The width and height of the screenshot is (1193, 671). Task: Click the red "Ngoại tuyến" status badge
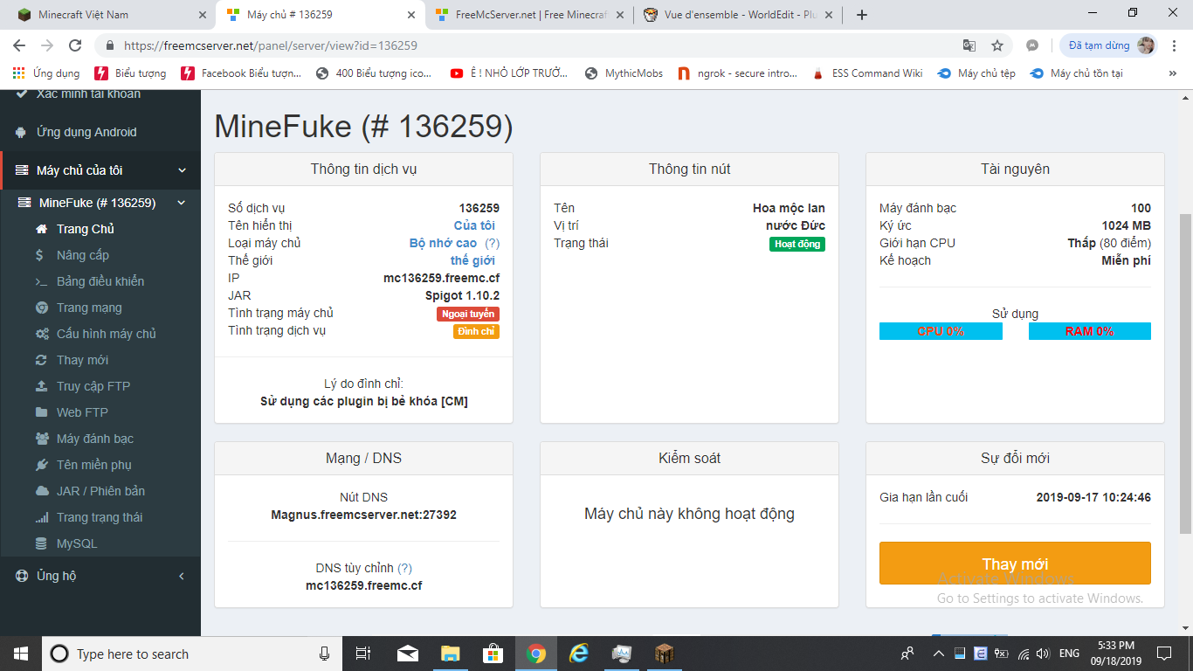coord(468,314)
